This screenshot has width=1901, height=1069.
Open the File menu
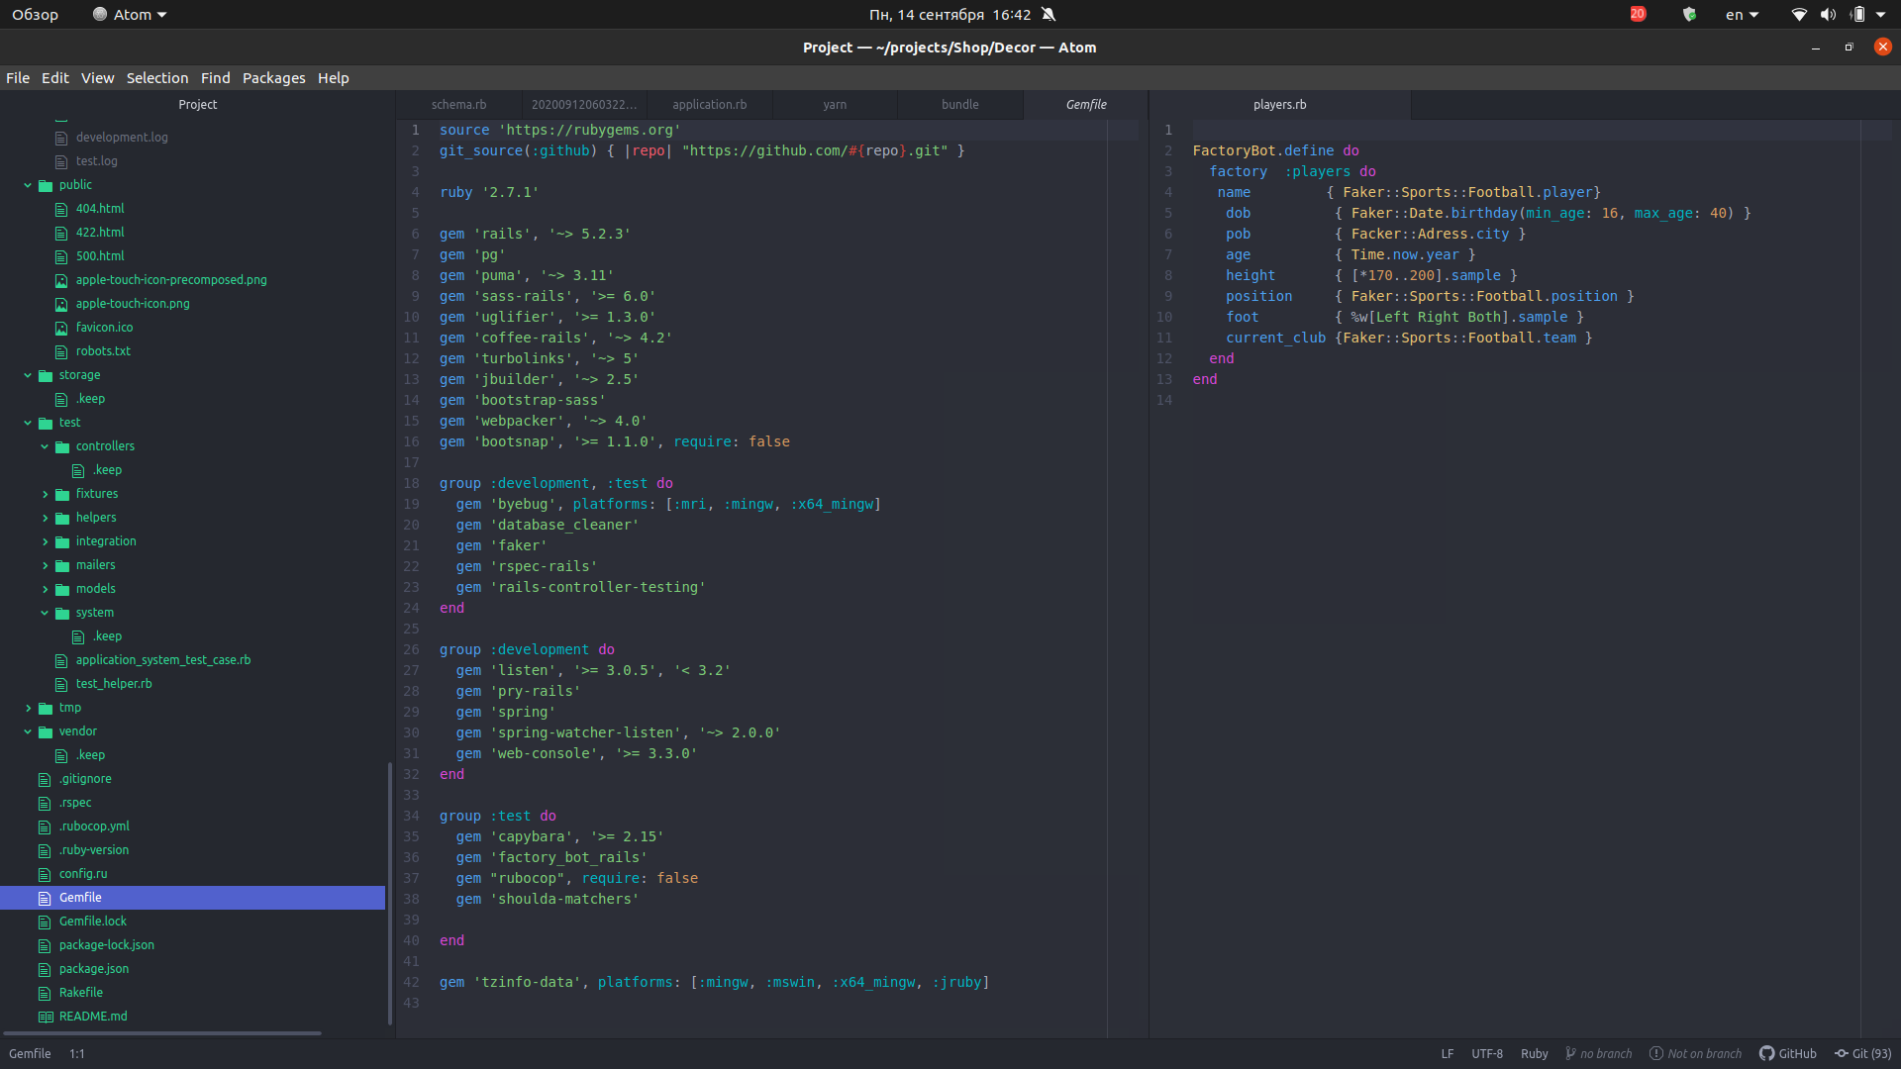[18, 78]
